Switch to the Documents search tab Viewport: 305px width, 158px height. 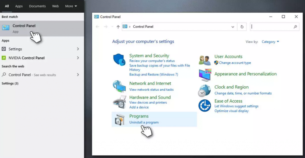point(37,6)
